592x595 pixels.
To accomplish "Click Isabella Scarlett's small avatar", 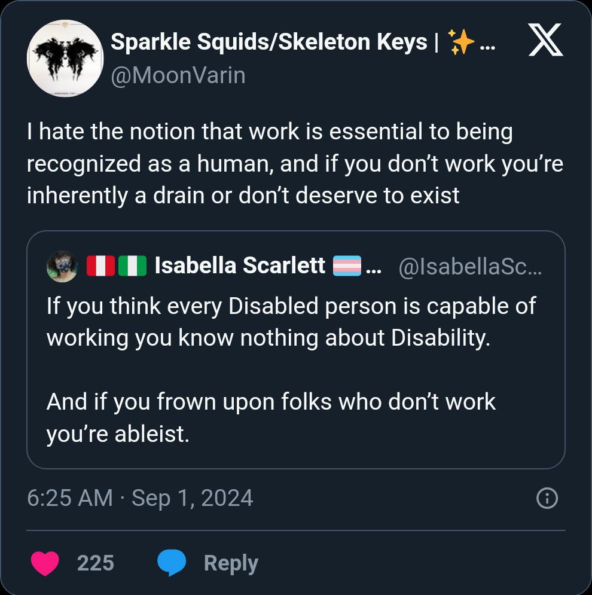I will pos(62,266).
